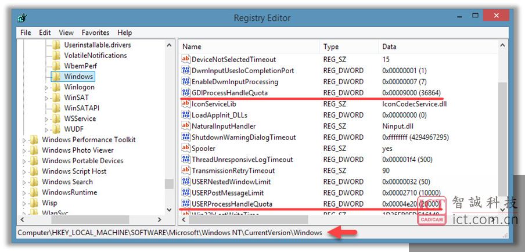Expand the Winlogon tree node
The width and height of the screenshot is (525, 252).
click(x=46, y=87)
